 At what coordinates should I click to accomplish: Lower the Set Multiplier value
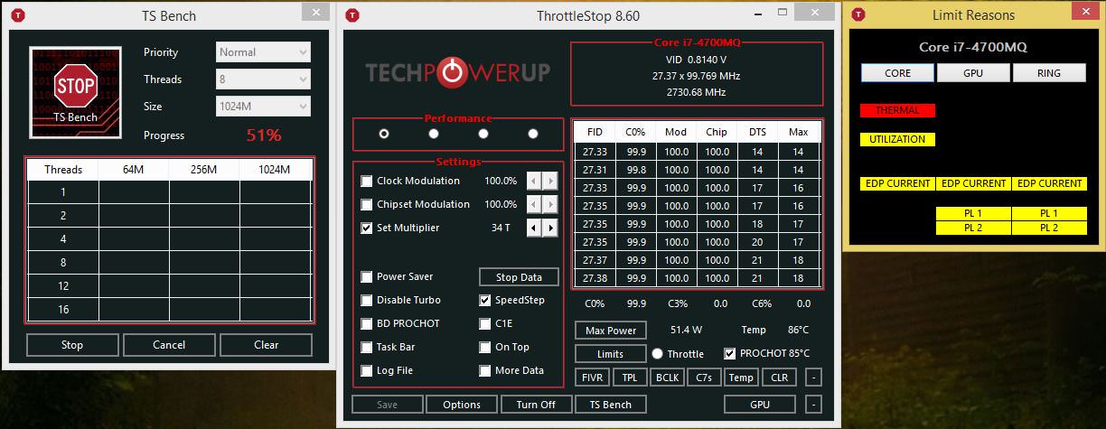coord(534,228)
